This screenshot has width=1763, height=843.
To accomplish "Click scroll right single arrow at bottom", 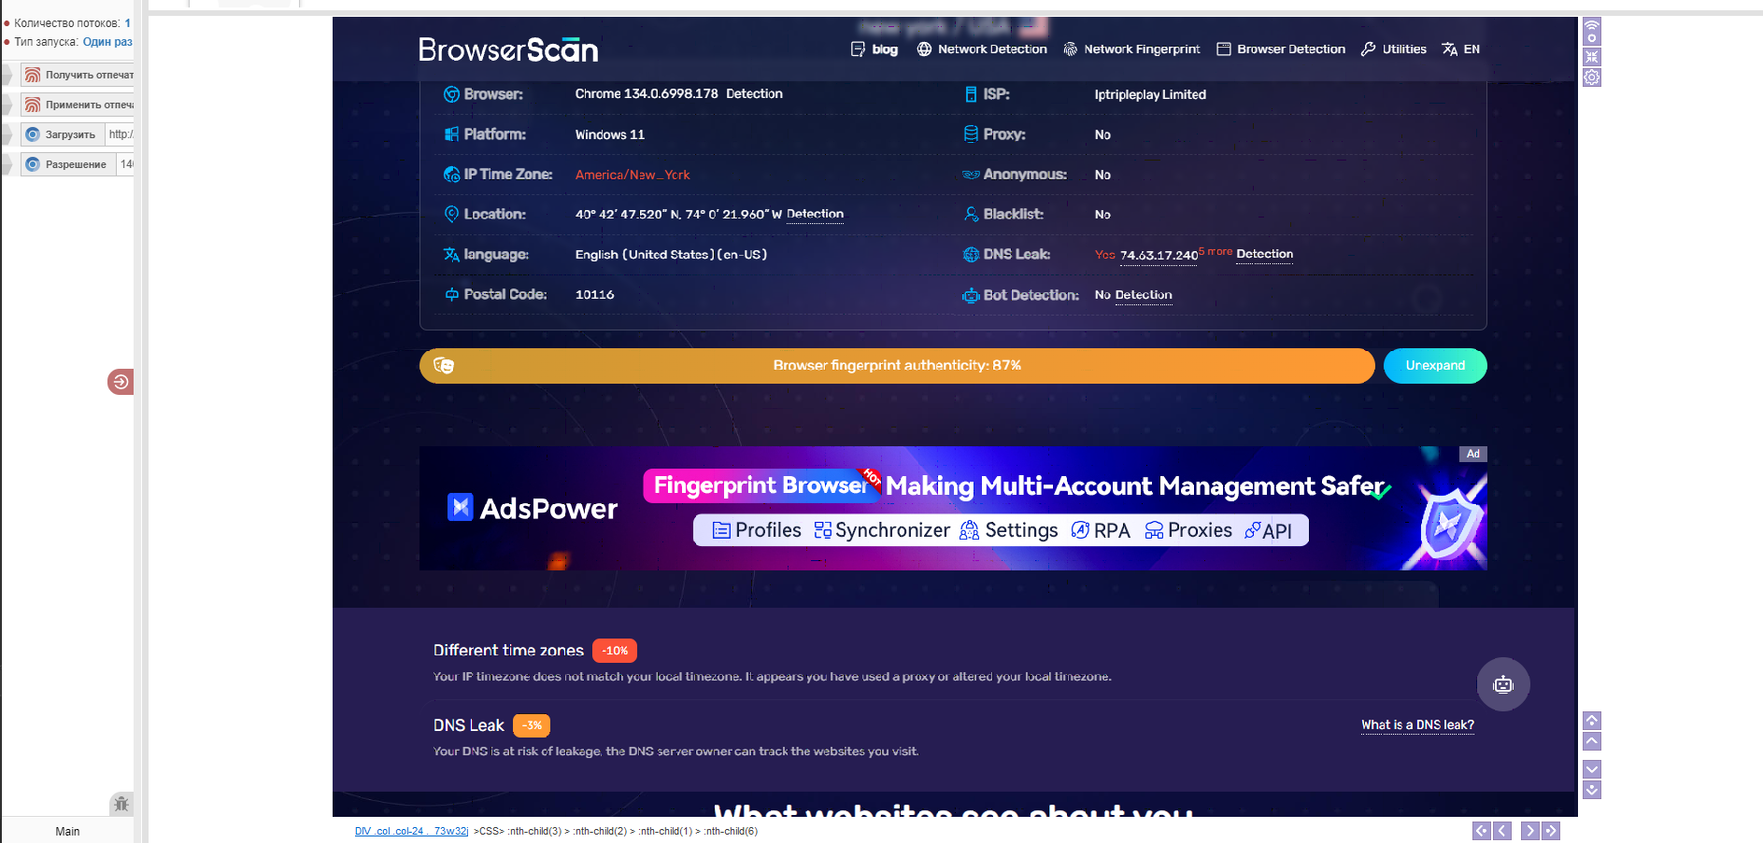I will [x=1529, y=831].
